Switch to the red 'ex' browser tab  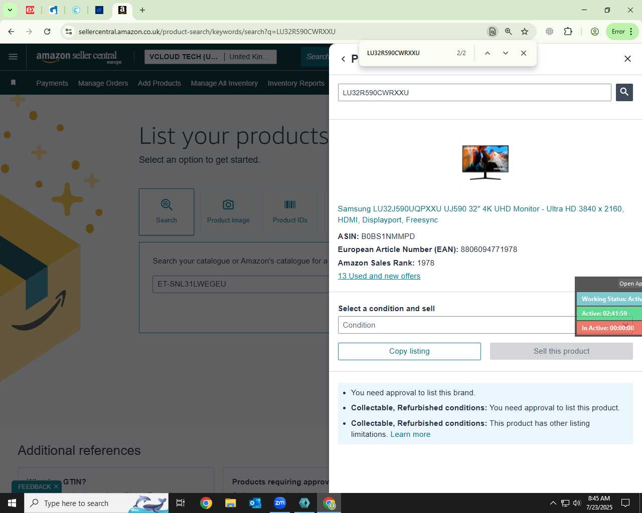coord(30,10)
